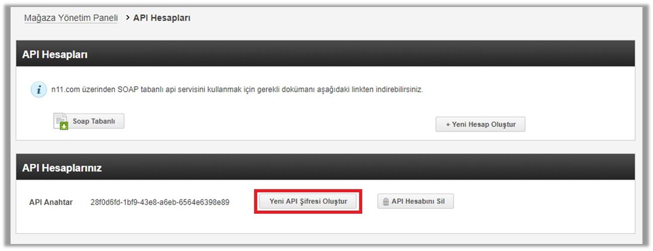Generate a new password with Yeni API Şifresi Oluştur
Image resolution: width=653 pixels, height=251 pixels.
click(x=308, y=201)
